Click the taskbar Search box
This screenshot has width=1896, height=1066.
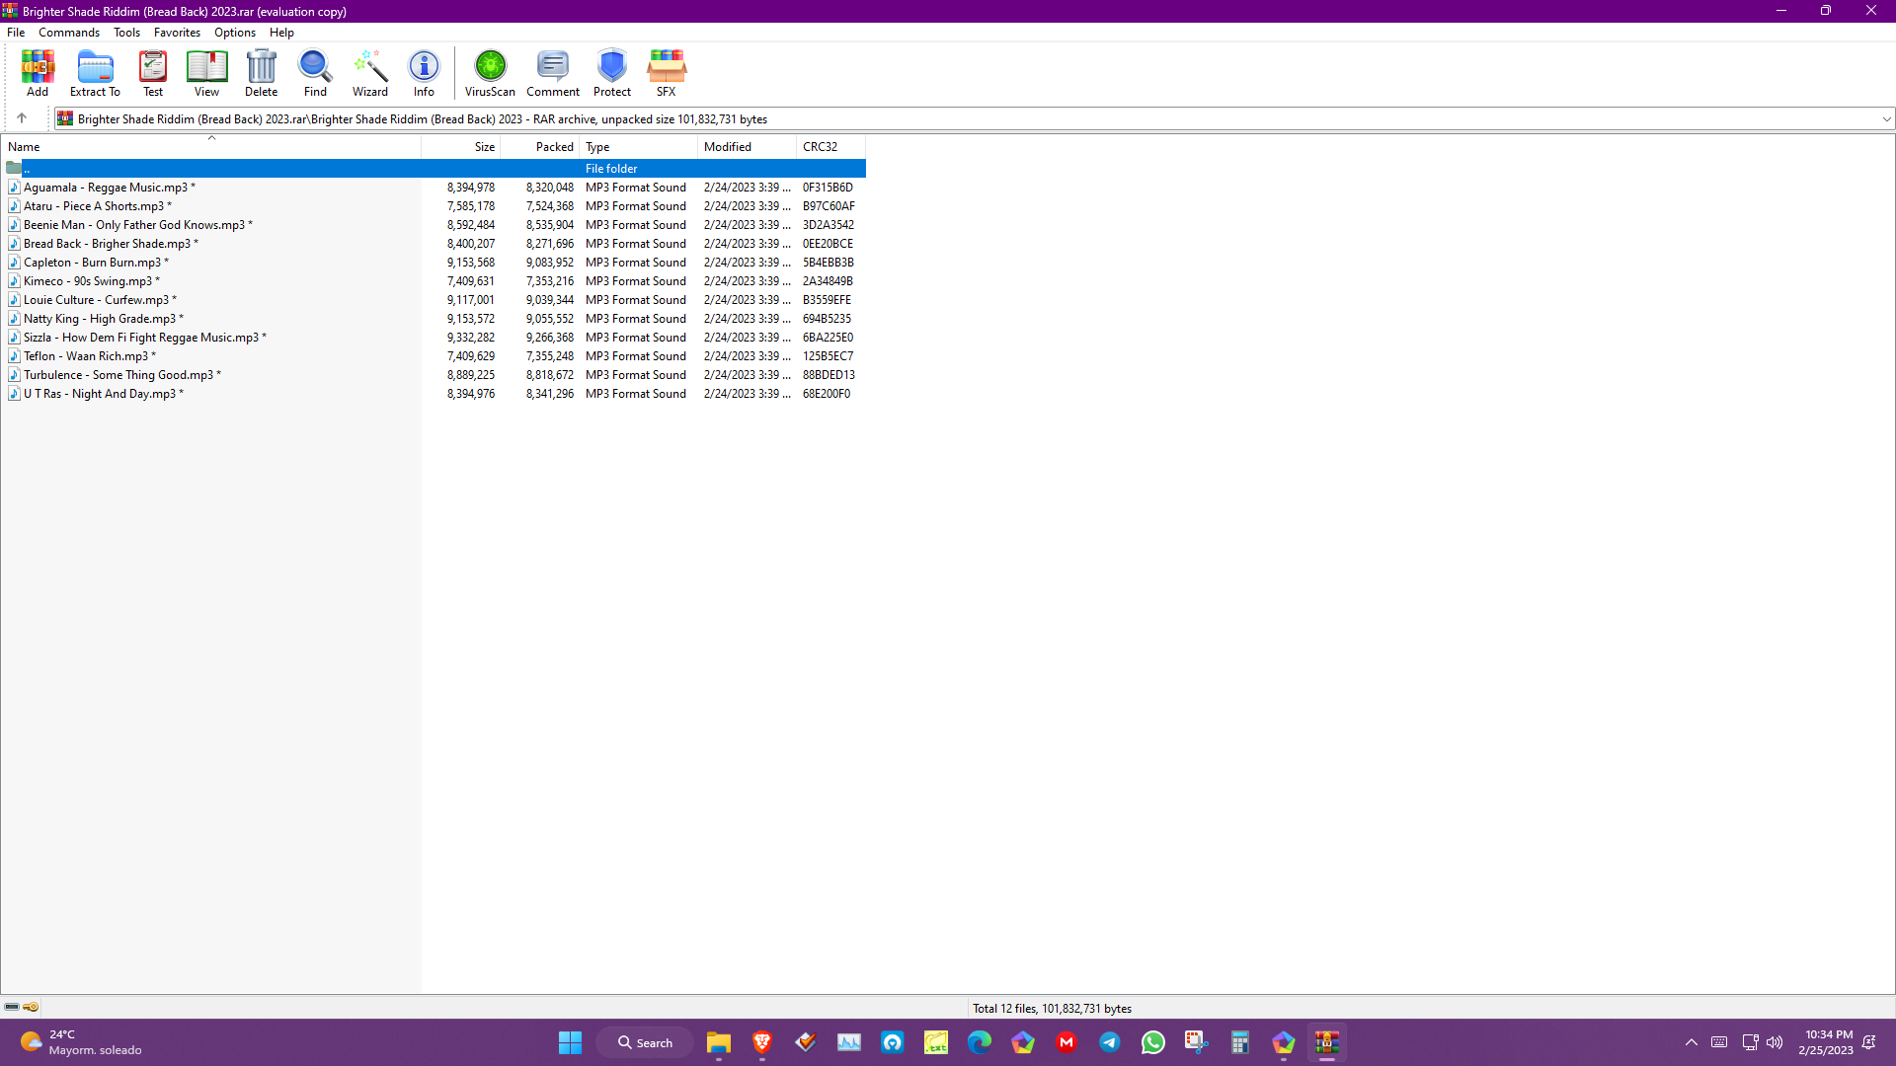[645, 1042]
